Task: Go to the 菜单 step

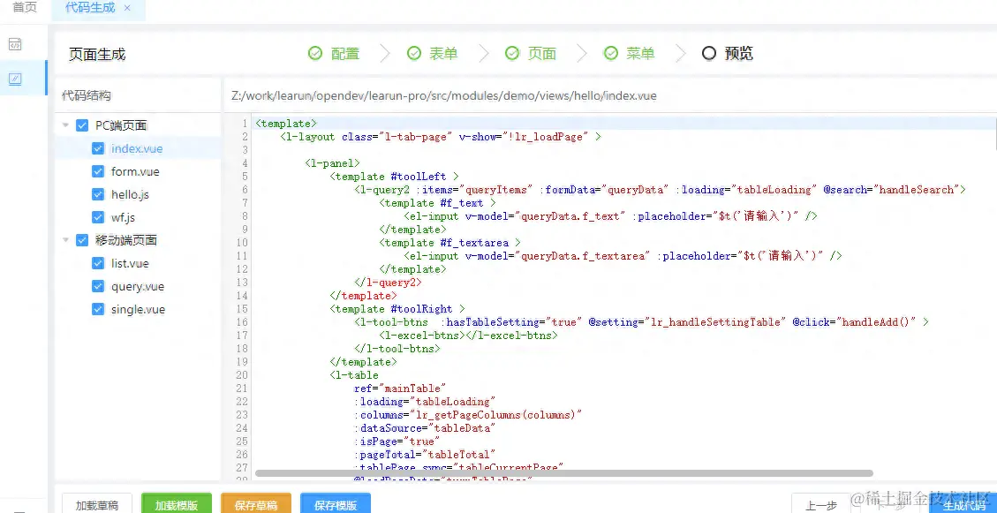Action: [x=640, y=53]
